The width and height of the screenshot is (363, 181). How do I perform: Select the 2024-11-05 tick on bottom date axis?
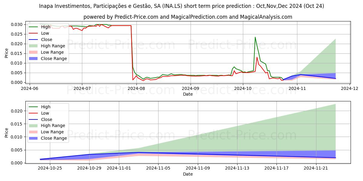[x=158, y=169]
